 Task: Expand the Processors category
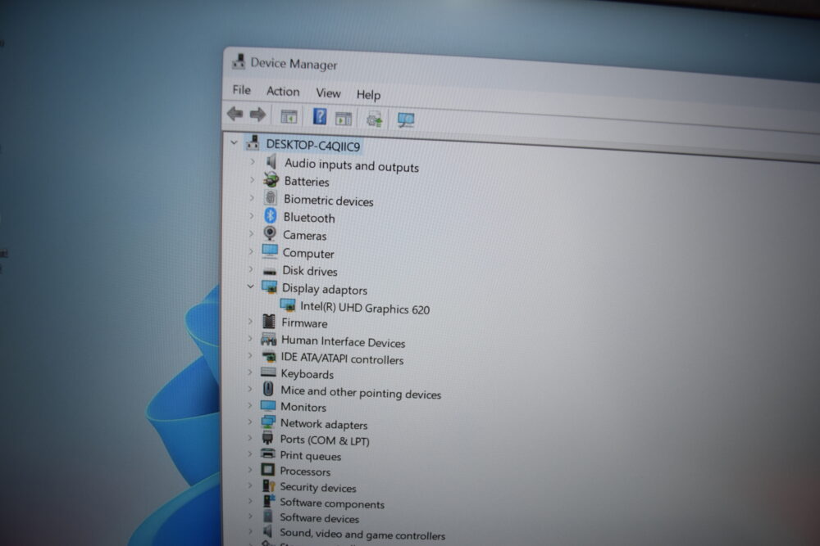(249, 469)
